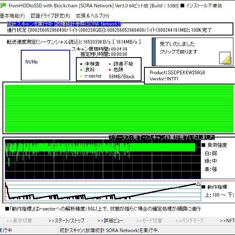Click >>スタート/ストップ button

tap(66, 221)
